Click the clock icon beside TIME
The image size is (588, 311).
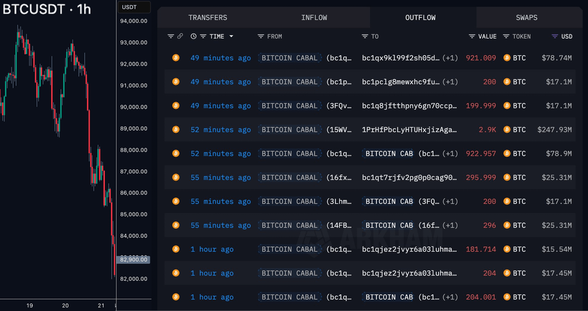coord(194,36)
